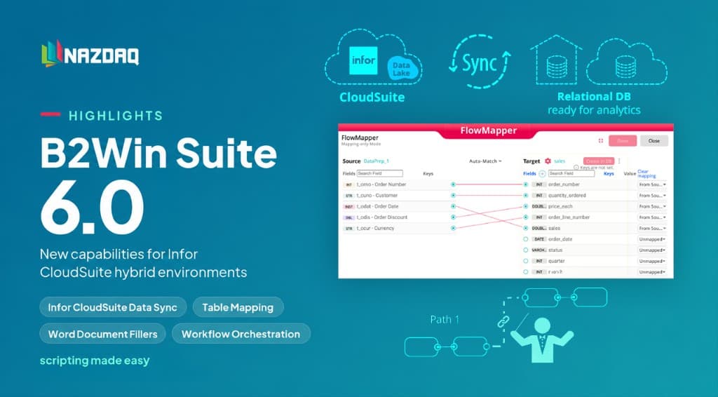Toggle target connector for order_number
Image resolution: width=718 pixels, height=397 pixels.
(526, 184)
